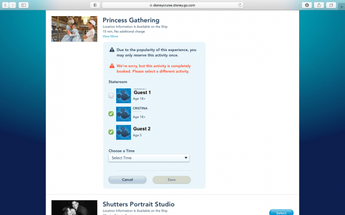Select the Shutters Portrait Studio activity
Screen dimensions: 345x215
click(x=281, y=212)
